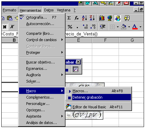The width and height of the screenshot is (145, 128).
Task: Select column G header
Action: tap(131, 40)
